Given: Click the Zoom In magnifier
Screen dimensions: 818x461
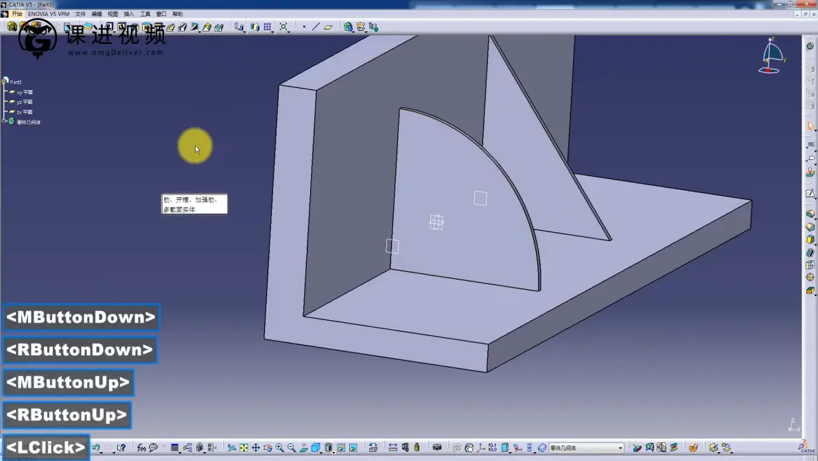Looking at the screenshot, I should click(x=279, y=448).
